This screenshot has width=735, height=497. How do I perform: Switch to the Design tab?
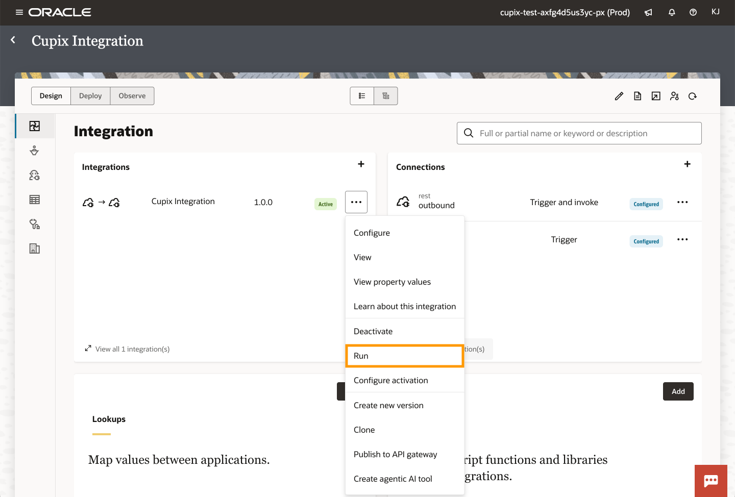coord(51,96)
